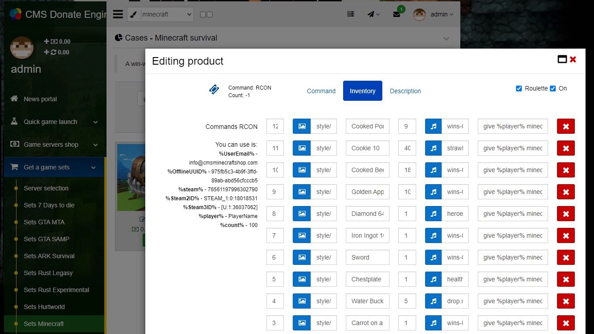
Task: Maximize the Editing product dialog
Action: (562, 59)
